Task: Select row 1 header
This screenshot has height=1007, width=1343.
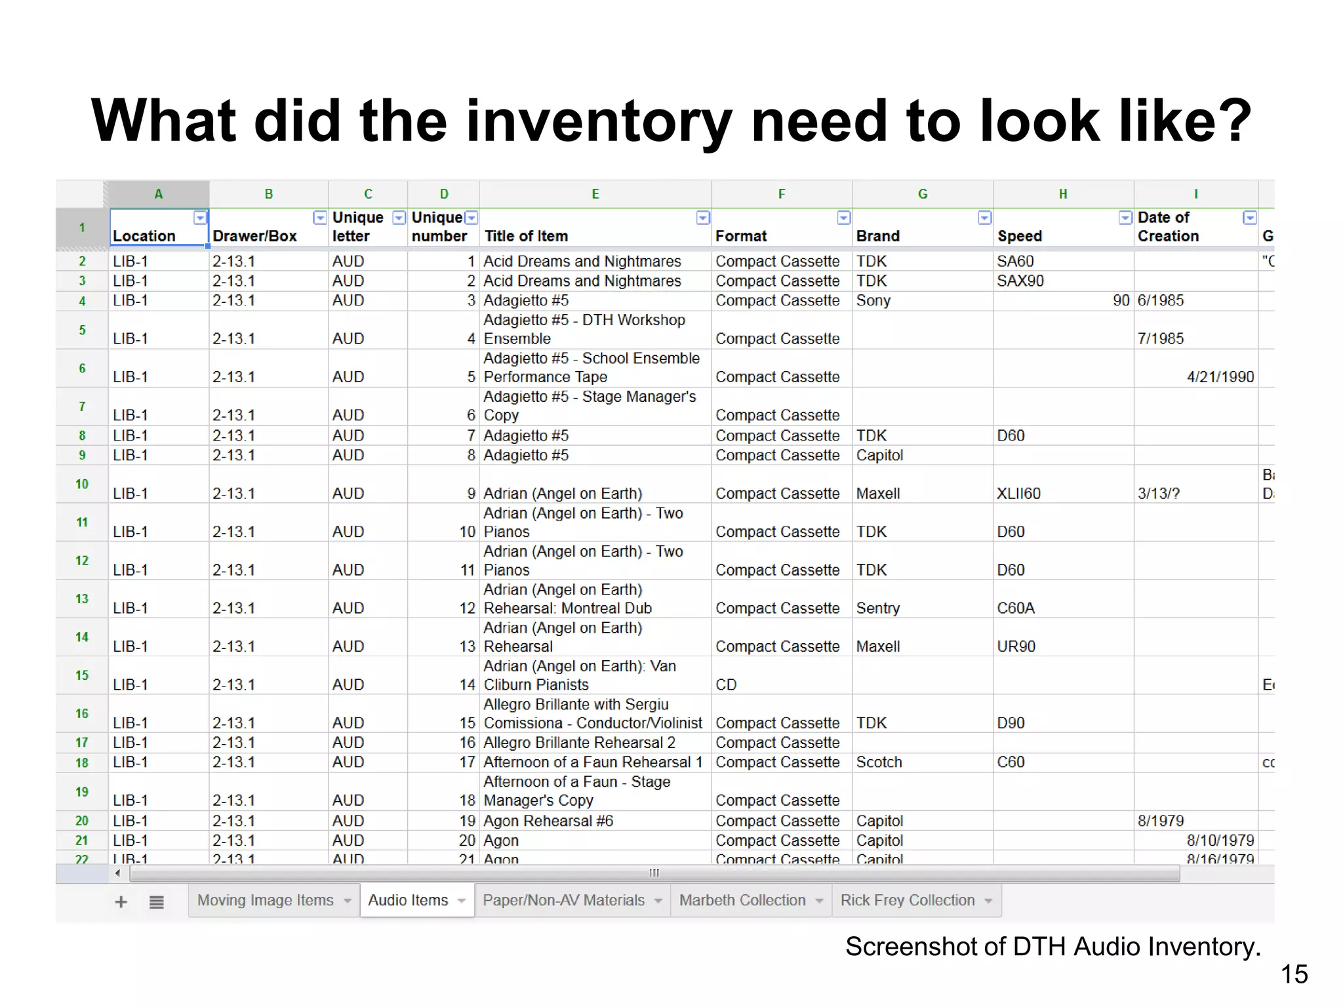Action: tap(82, 227)
